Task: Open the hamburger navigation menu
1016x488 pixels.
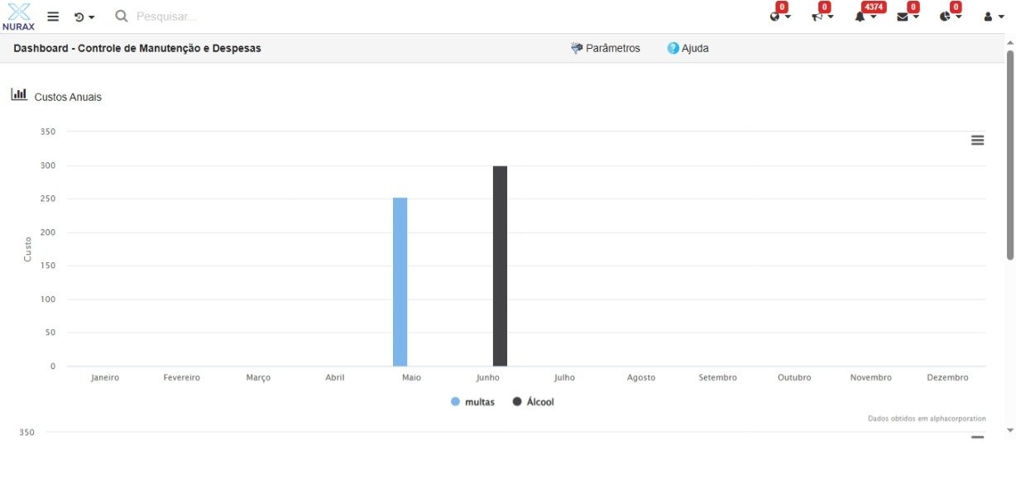Action: coord(53,17)
